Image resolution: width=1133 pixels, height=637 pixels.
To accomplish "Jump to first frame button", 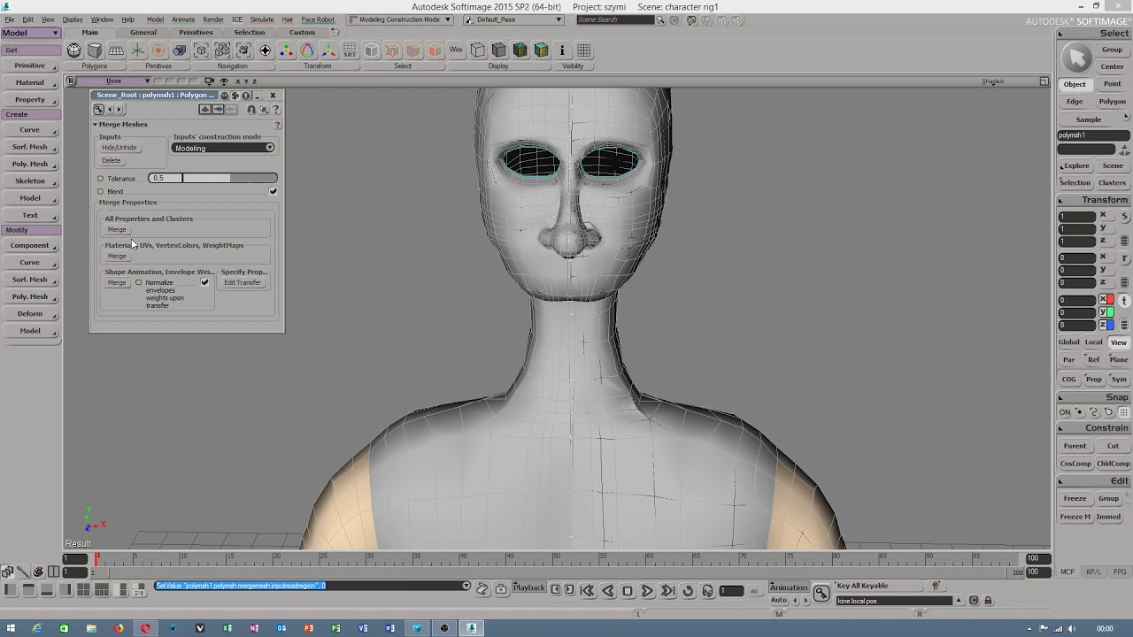I will pyautogui.click(x=587, y=591).
